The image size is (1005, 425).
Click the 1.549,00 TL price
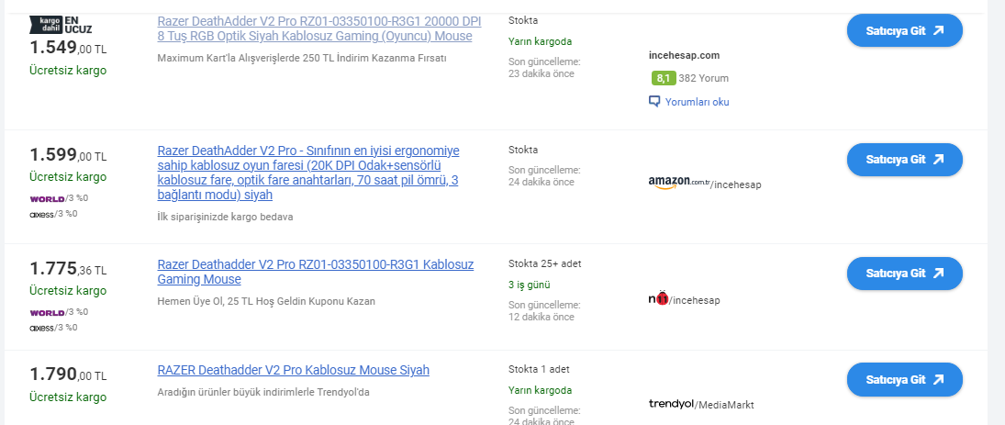(68, 48)
